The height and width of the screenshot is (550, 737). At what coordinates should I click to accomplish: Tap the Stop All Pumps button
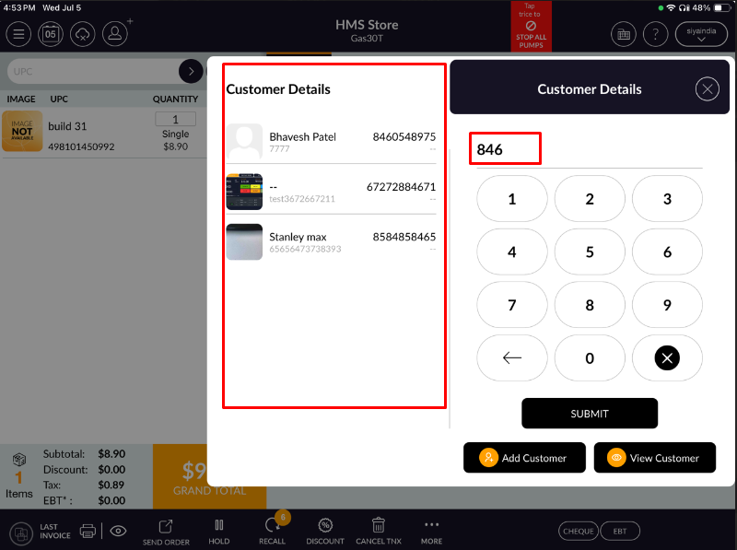pos(531,26)
